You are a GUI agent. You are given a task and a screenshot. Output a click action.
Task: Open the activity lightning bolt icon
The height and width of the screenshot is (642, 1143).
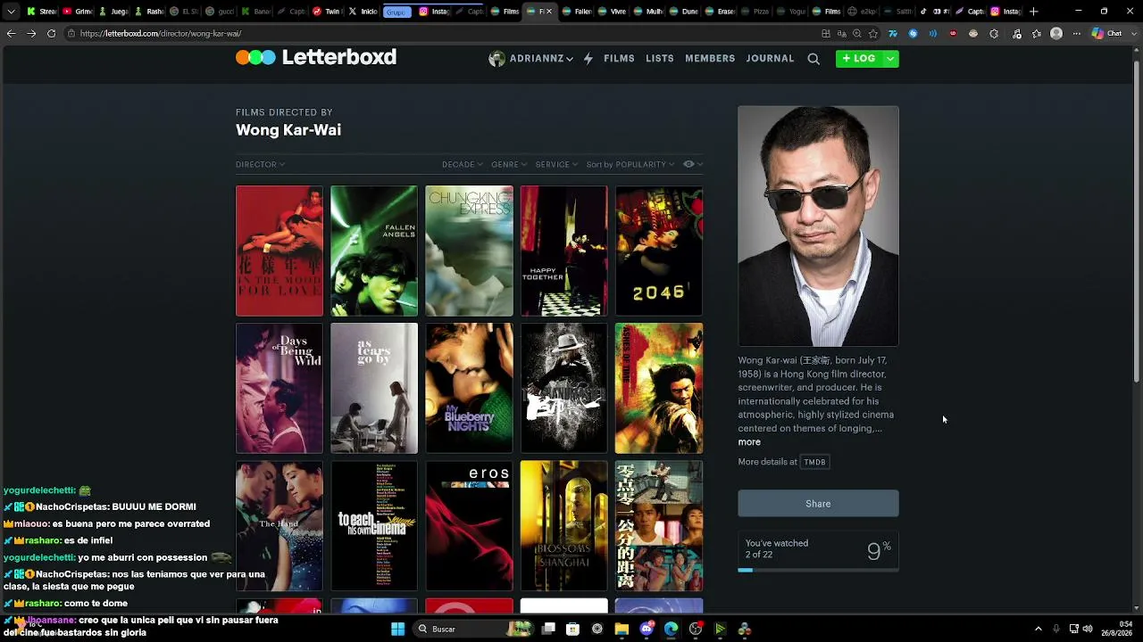click(x=588, y=59)
